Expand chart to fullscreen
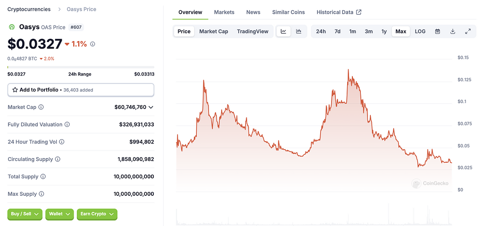Screen dimensions: 483x226 tap(468, 32)
